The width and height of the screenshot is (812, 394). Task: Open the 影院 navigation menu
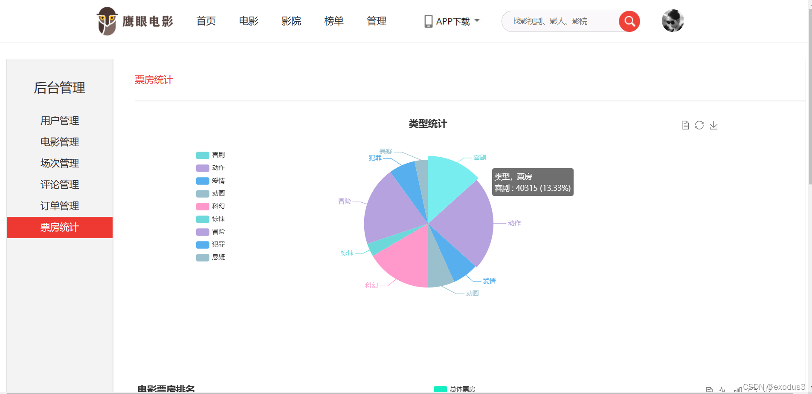[291, 21]
